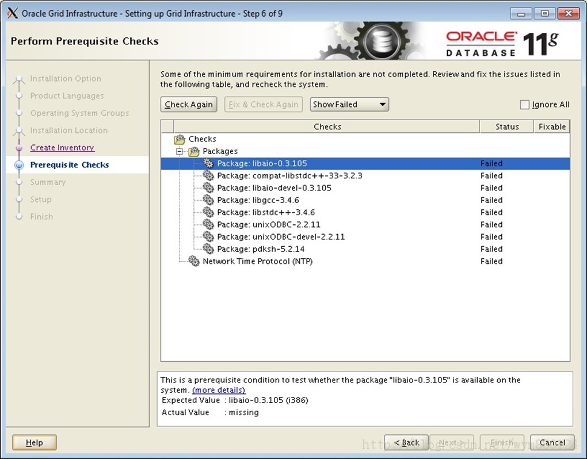
Task: Select row Package: libgcc-3.4.6
Action: click(365, 200)
